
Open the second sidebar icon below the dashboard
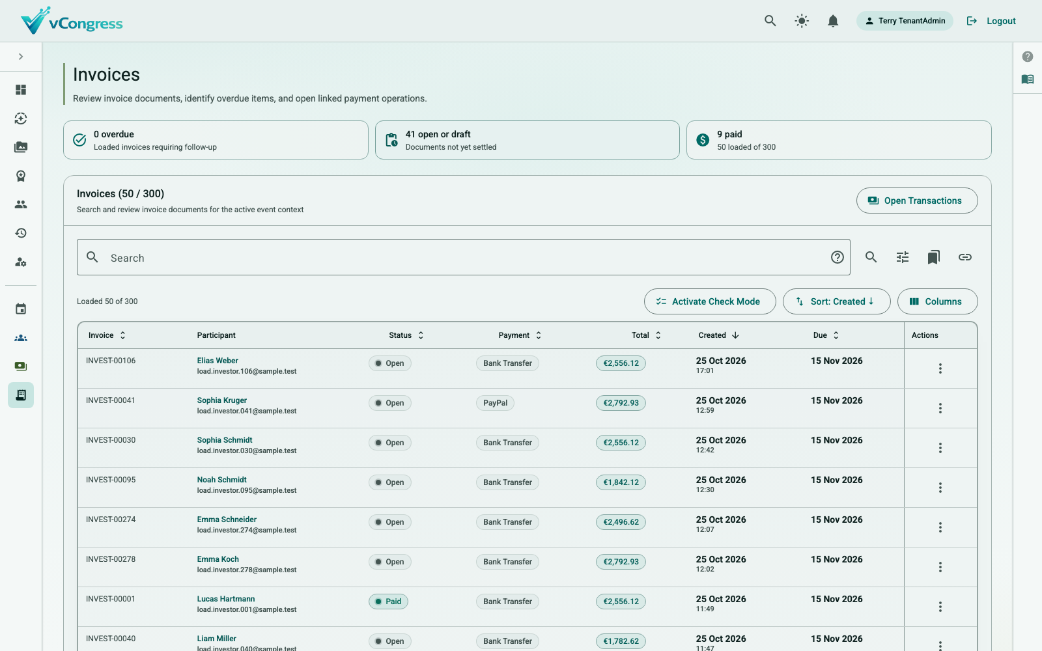click(21, 118)
